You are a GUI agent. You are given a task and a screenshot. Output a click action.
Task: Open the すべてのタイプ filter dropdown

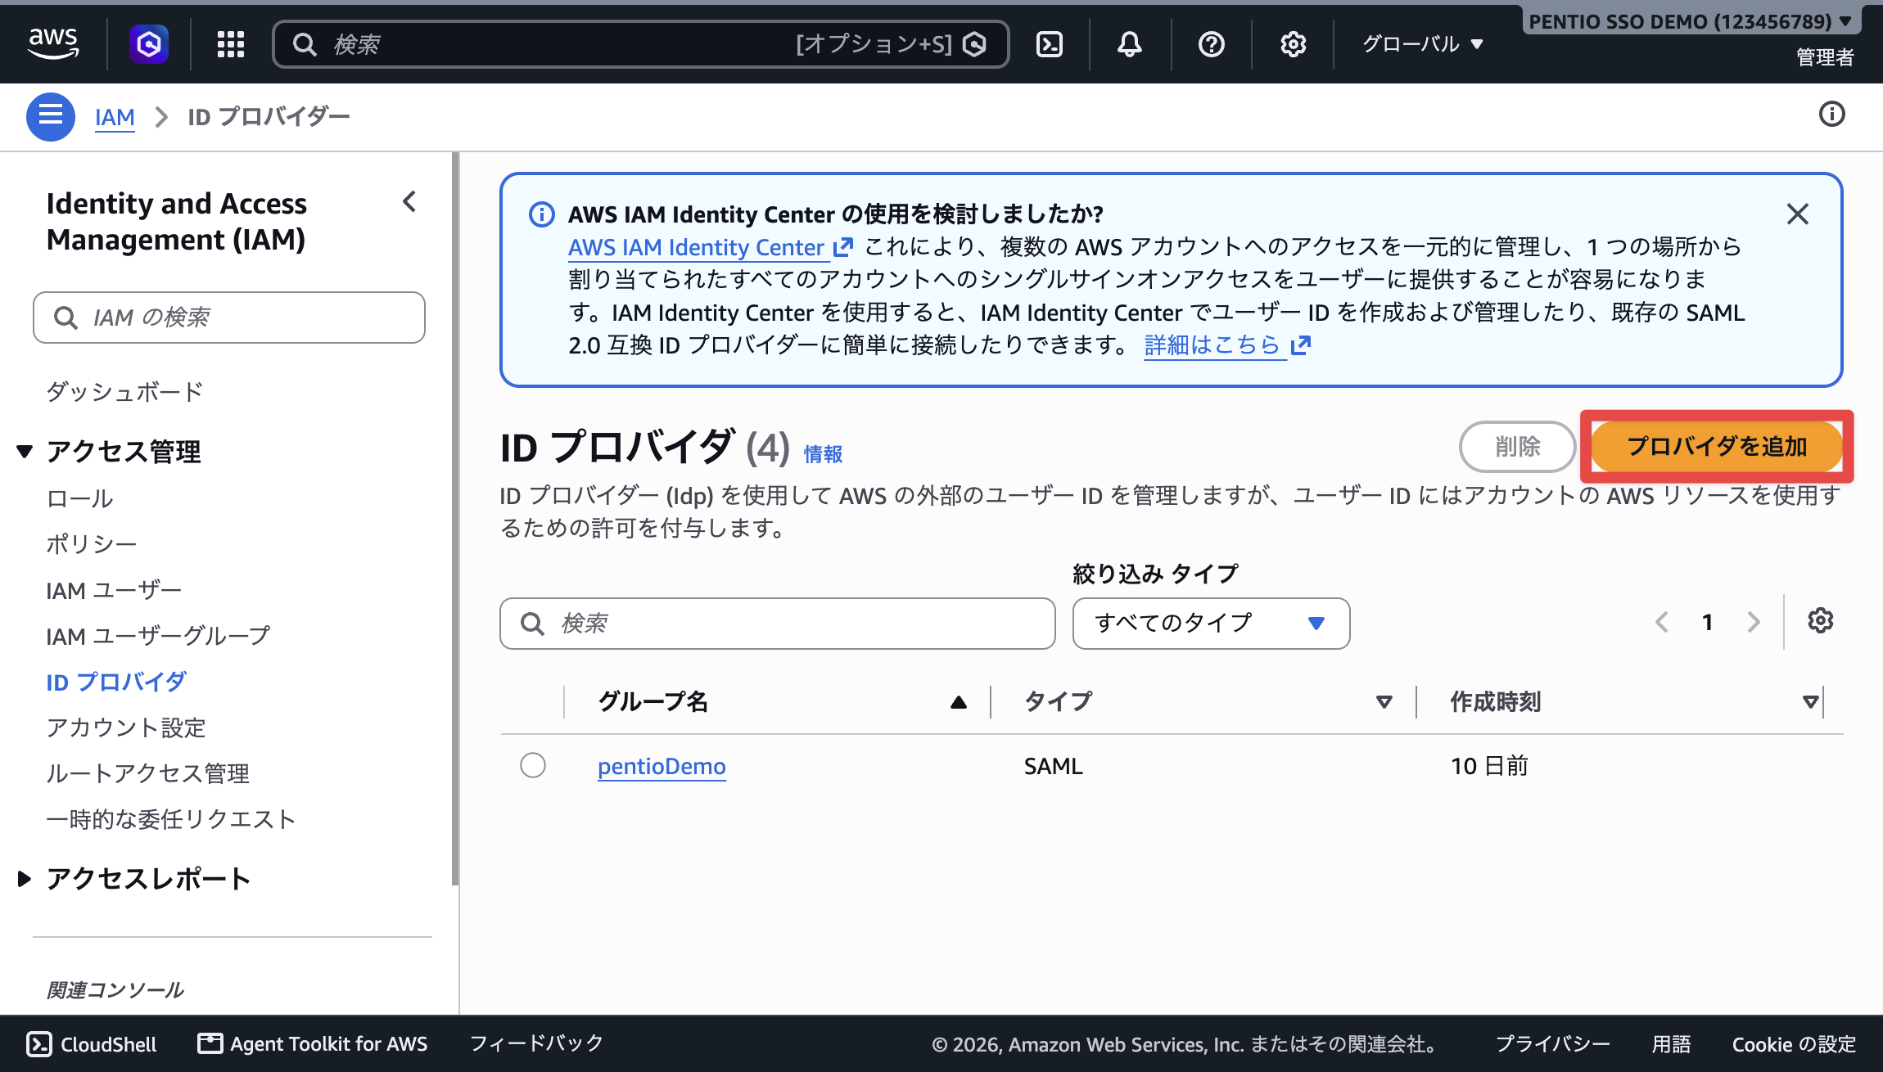pyautogui.click(x=1212, y=624)
